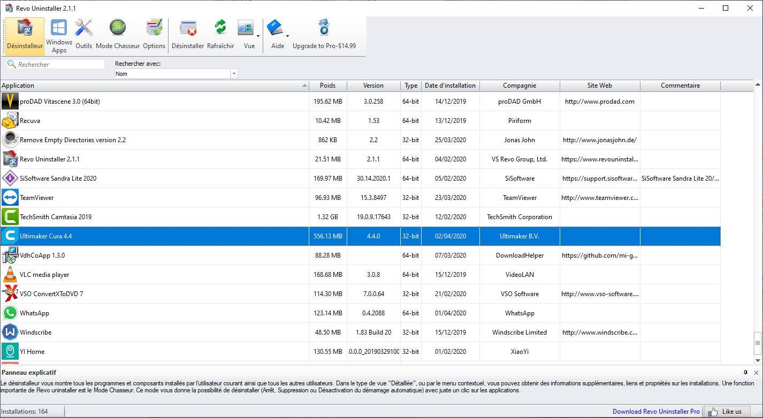Expand the Vue dropdown arrow
Screen dimensions: 763x418
pyautogui.click(x=258, y=37)
